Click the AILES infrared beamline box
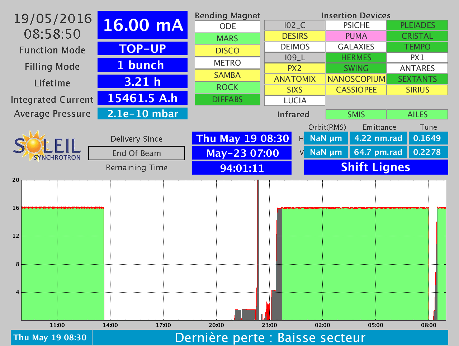This screenshot has height=346, width=459. pos(417,114)
